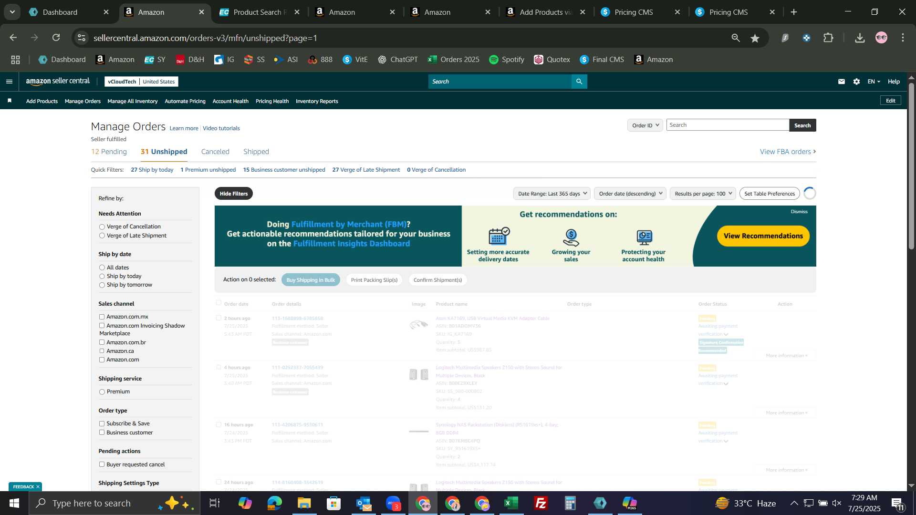Click the Windows Start button

14,503
